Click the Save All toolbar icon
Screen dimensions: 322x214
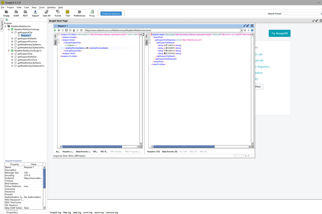click(x=46, y=12)
